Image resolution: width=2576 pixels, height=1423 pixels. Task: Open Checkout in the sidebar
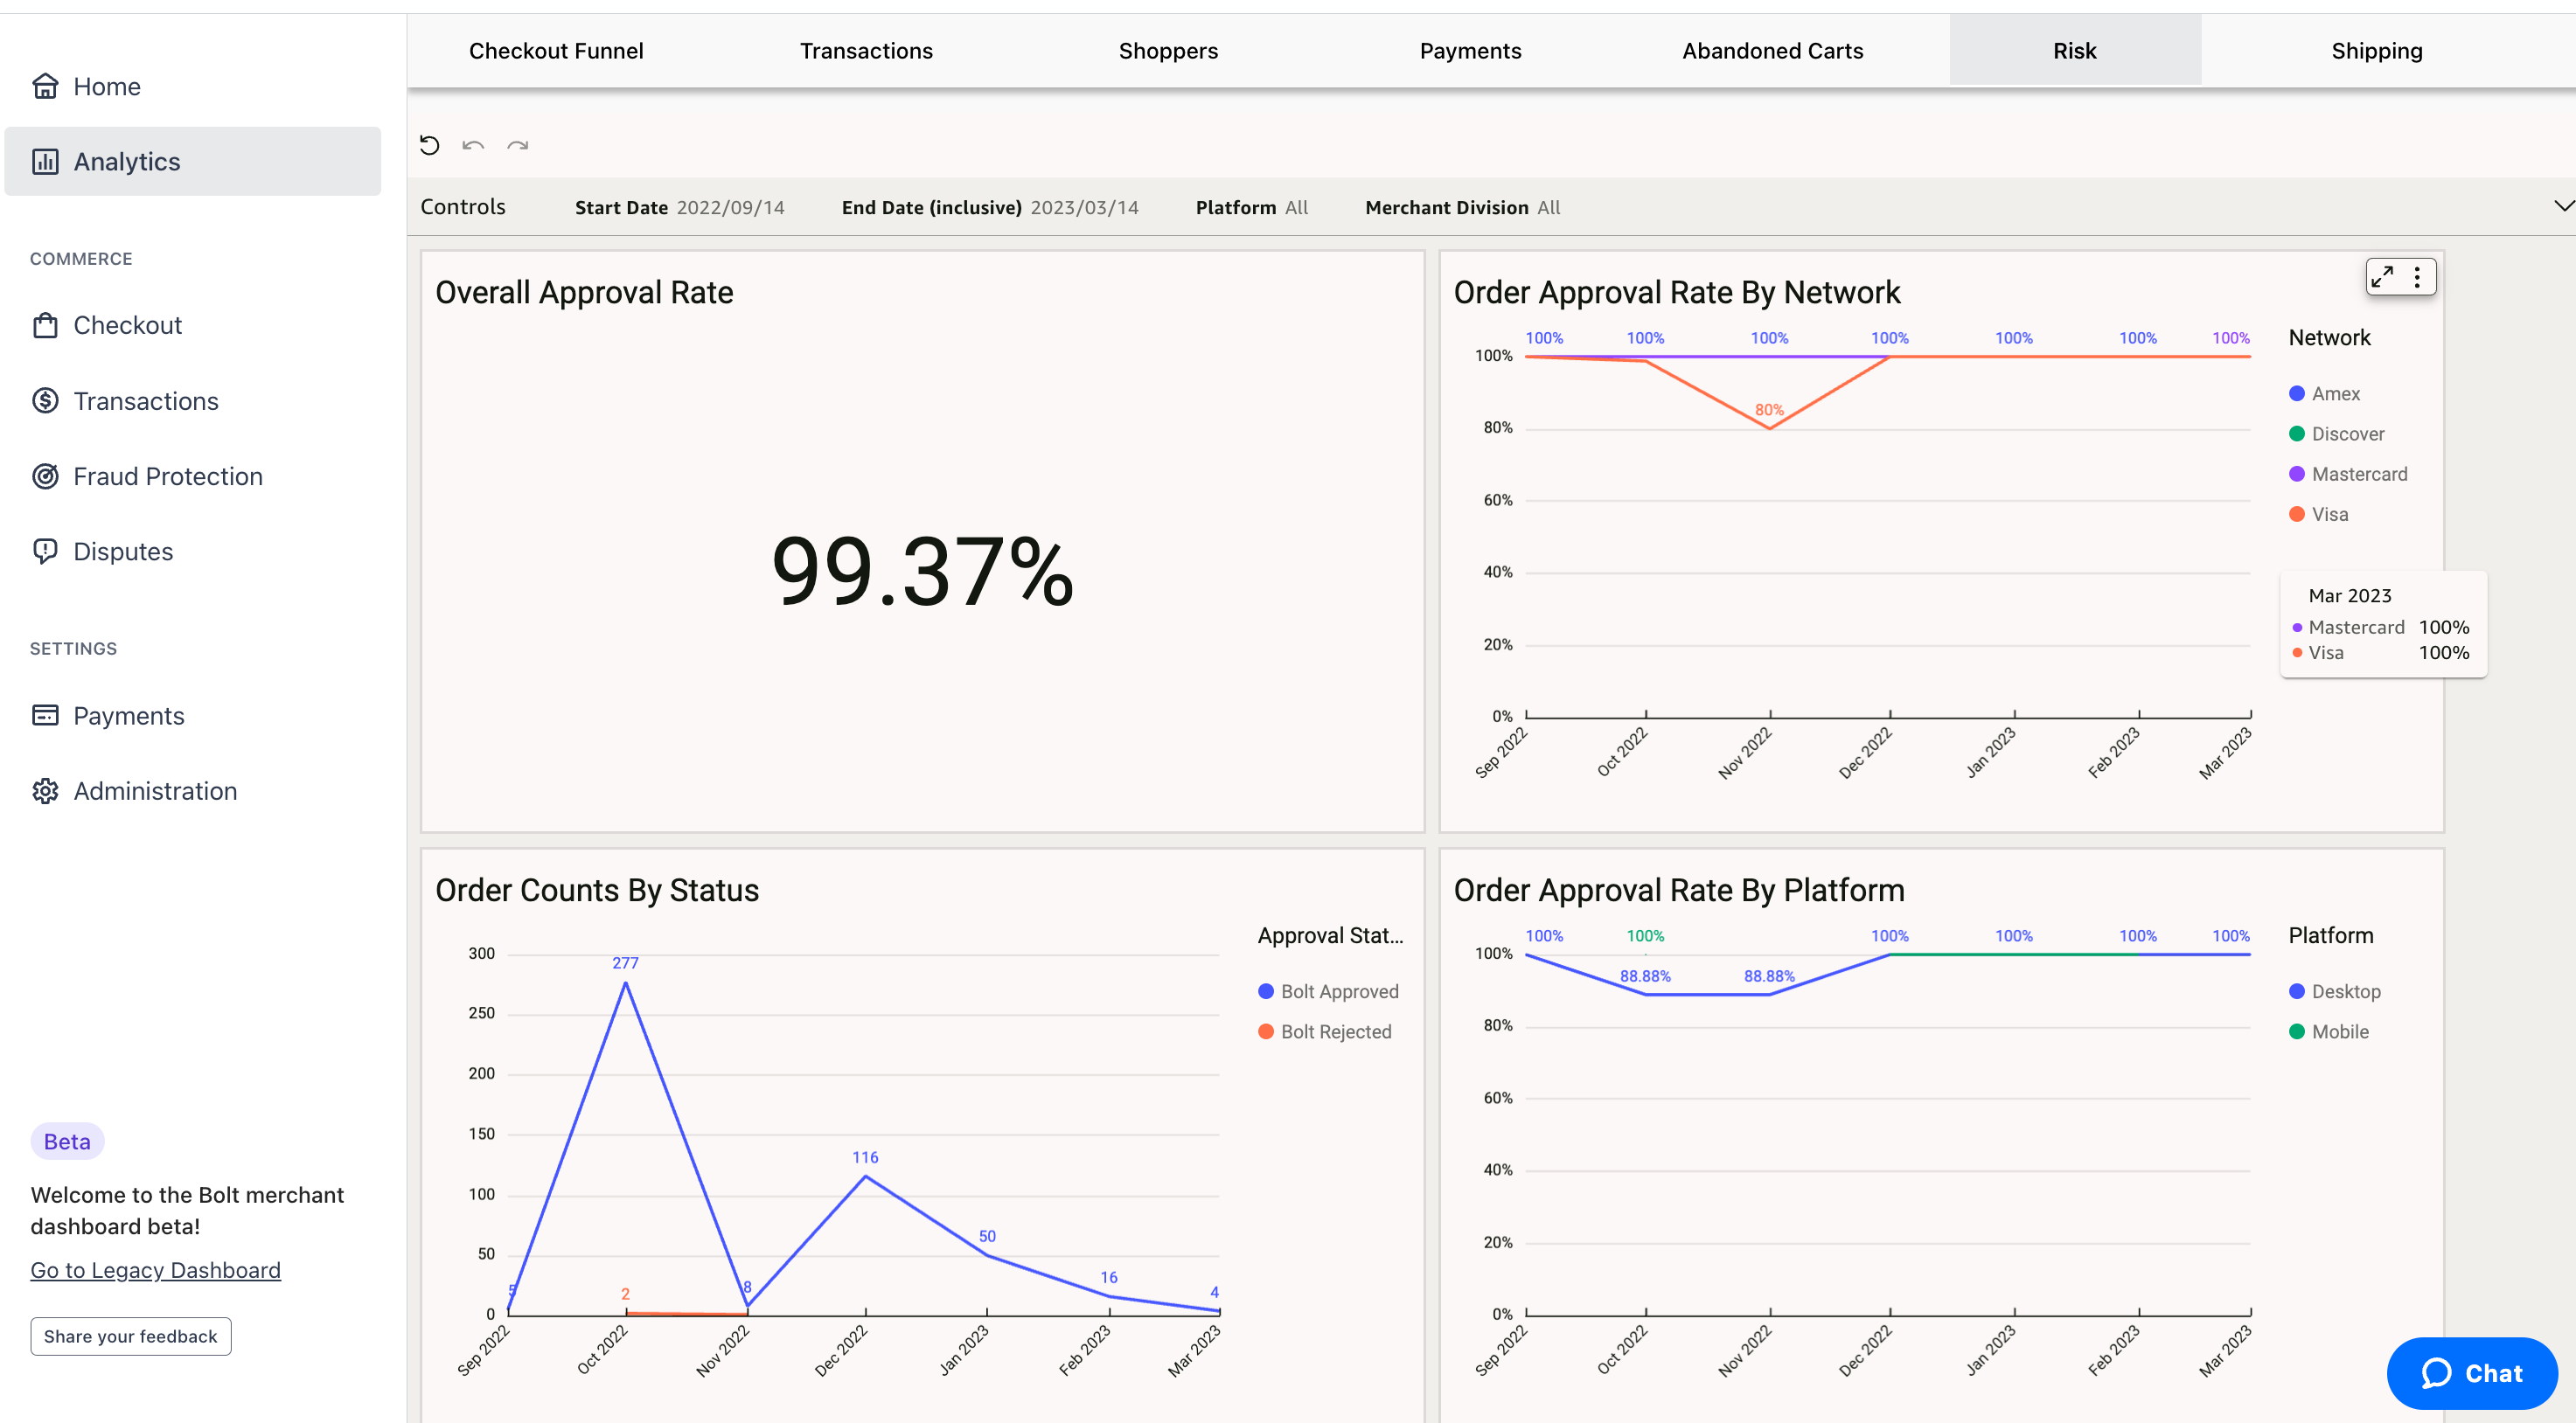(192, 325)
